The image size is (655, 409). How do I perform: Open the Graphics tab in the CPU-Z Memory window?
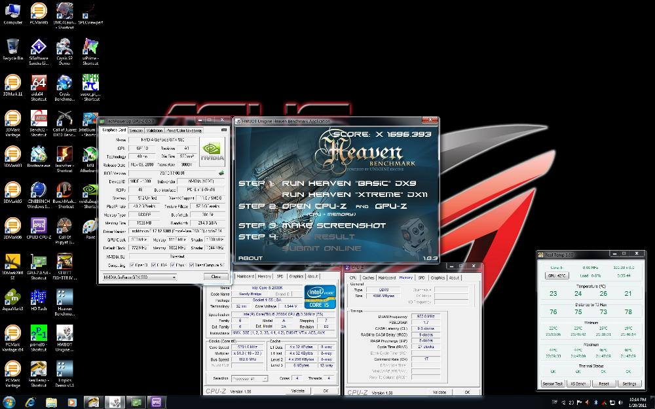438,277
